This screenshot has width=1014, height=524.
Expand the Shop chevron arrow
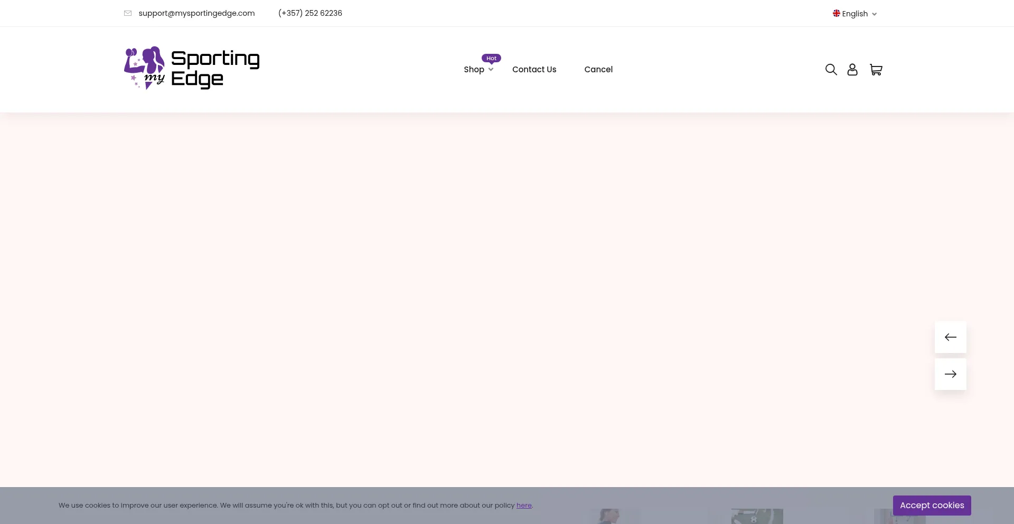click(x=491, y=70)
